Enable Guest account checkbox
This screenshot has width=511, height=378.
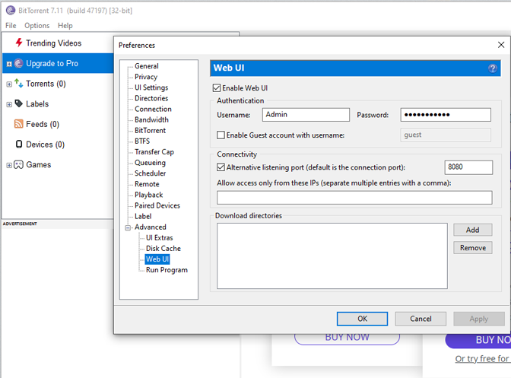point(221,135)
